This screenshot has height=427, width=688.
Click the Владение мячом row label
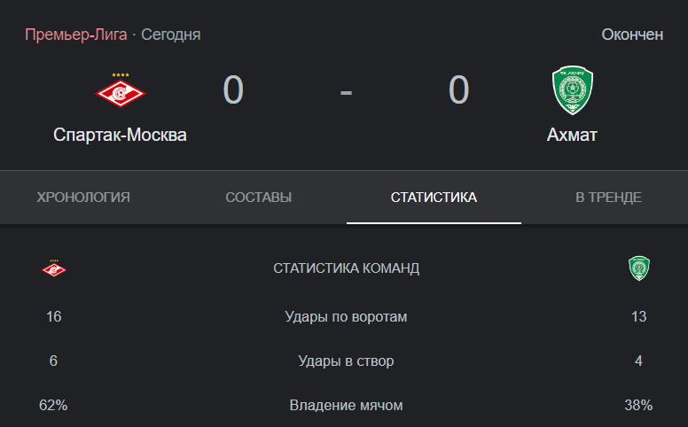(346, 405)
